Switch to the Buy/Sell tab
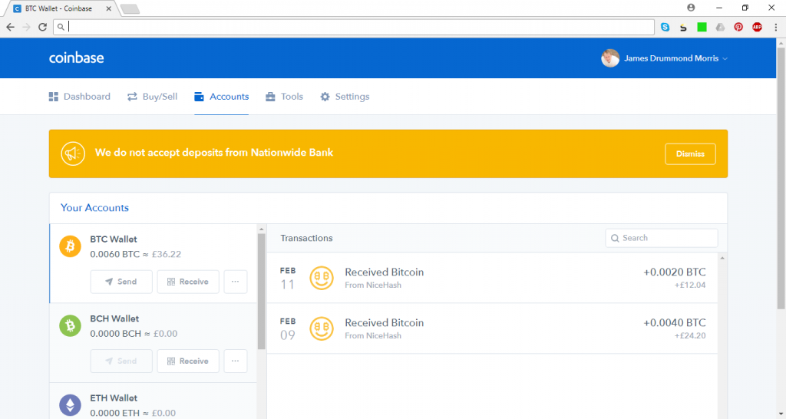 point(153,97)
